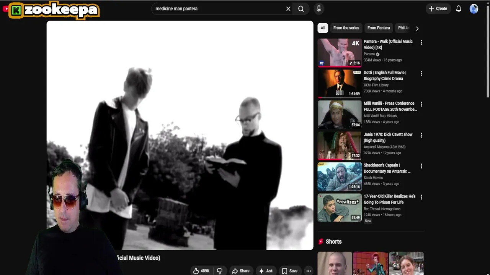Open more options for Milli Vanilli video

click(x=421, y=104)
